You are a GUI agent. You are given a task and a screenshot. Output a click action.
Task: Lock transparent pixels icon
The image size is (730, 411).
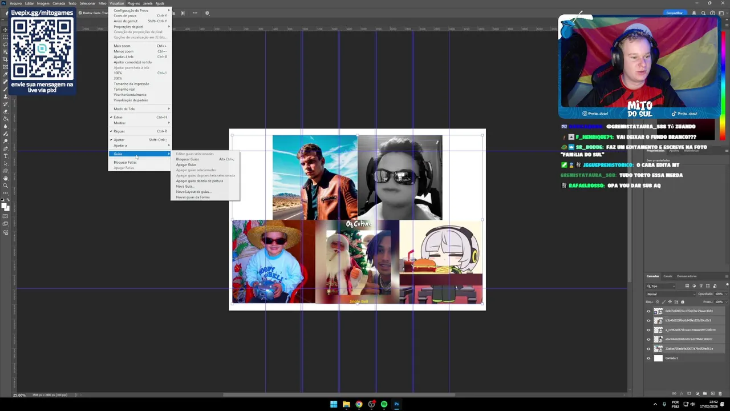pyautogui.click(x=657, y=302)
